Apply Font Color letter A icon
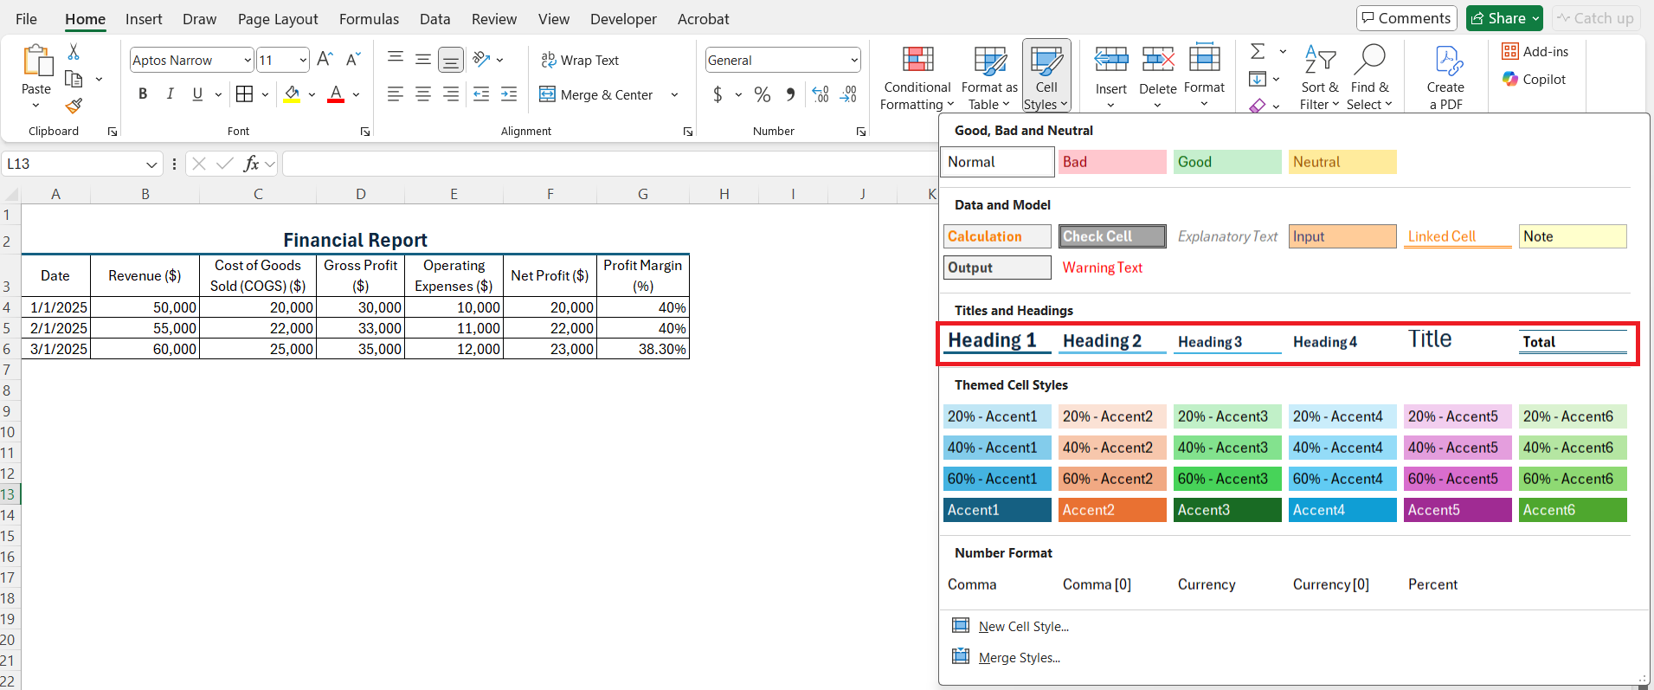1654x690 pixels. (336, 94)
